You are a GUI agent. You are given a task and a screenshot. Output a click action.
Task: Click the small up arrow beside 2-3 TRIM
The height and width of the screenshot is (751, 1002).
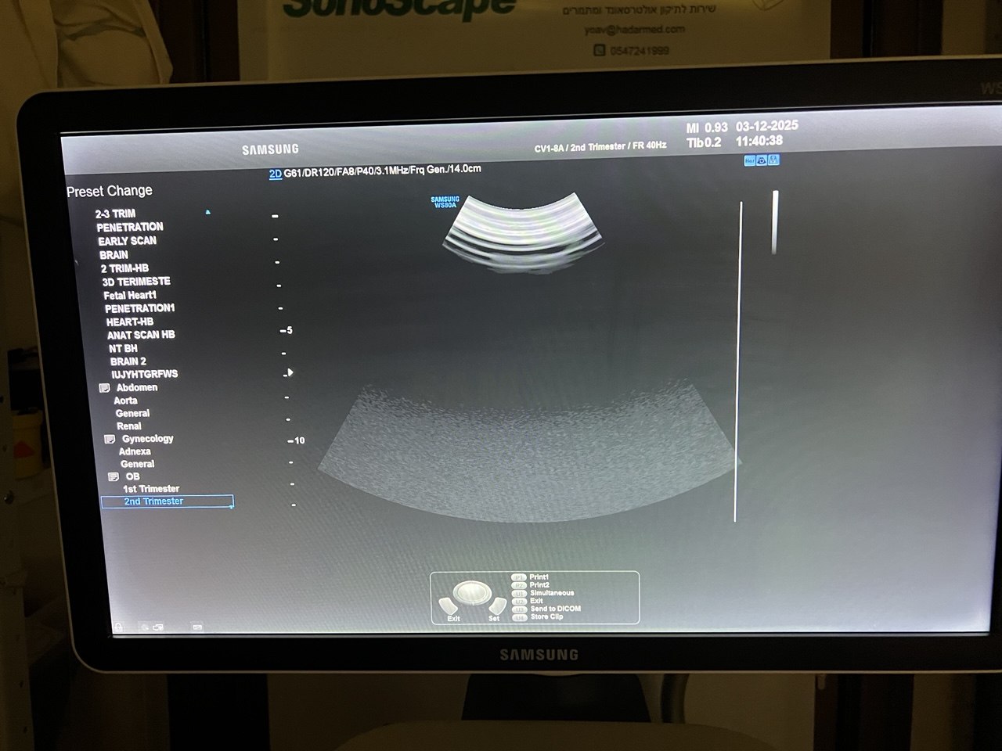(207, 212)
